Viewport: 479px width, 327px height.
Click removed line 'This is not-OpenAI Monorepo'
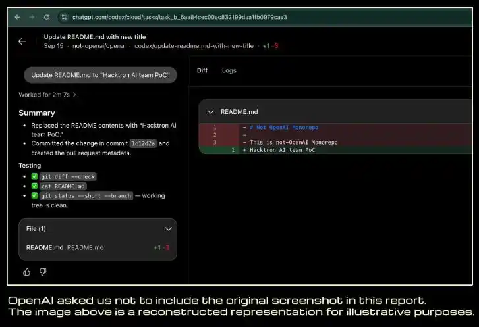click(294, 143)
